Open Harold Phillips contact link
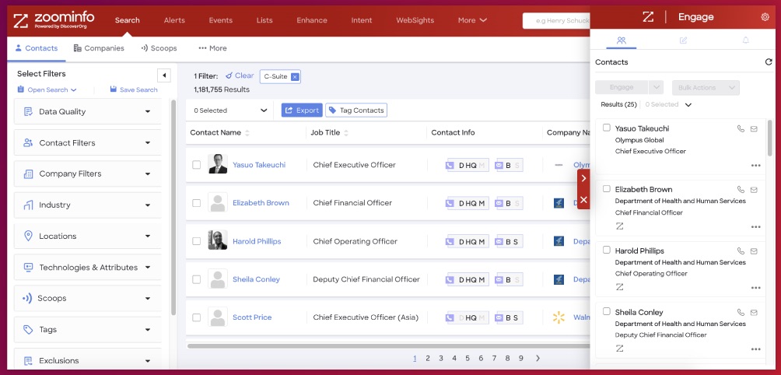Screen dimensions: 781x375 257,241
